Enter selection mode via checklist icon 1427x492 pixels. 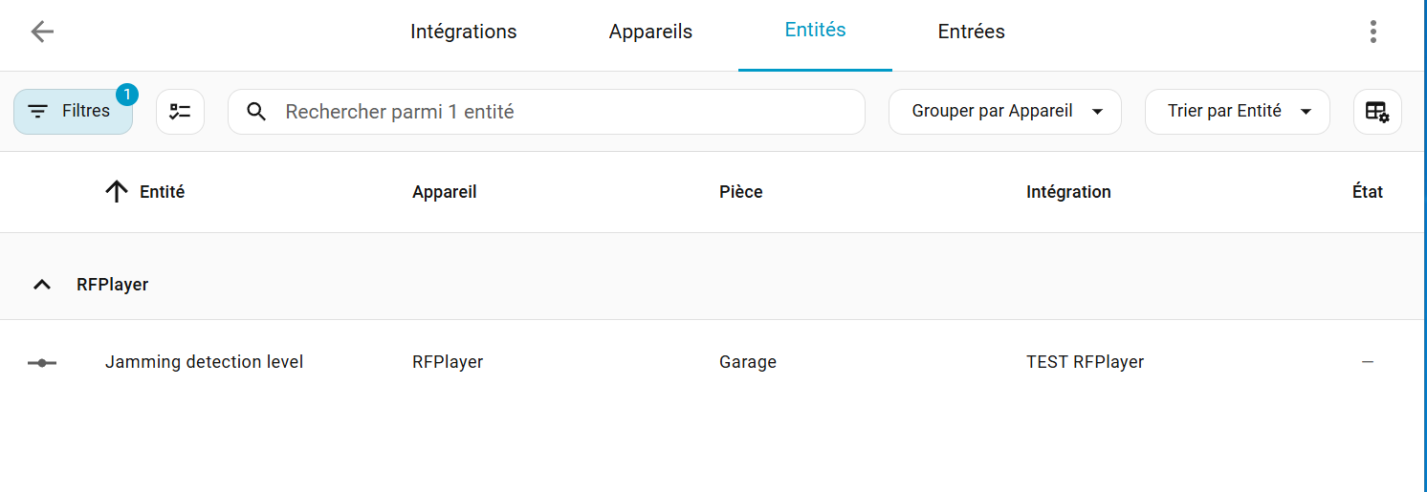[180, 111]
